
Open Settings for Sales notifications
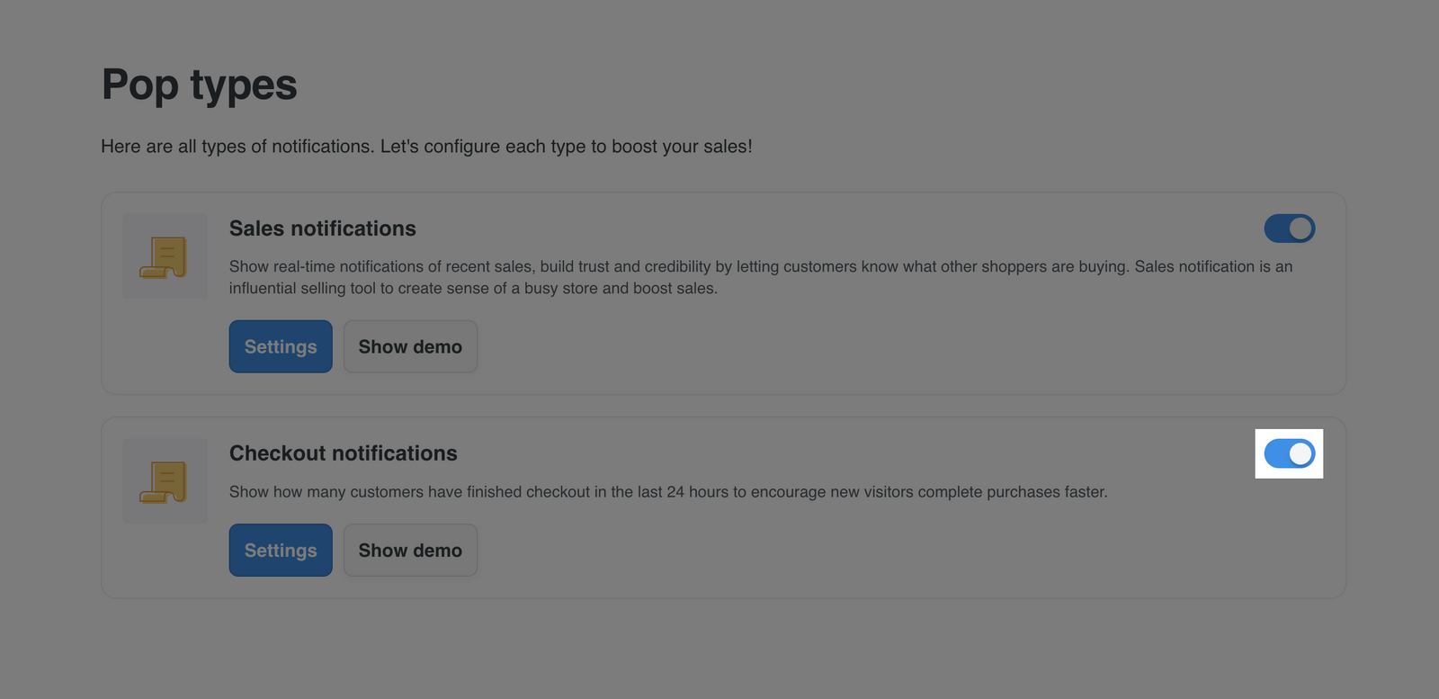click(x=281, y=346)
